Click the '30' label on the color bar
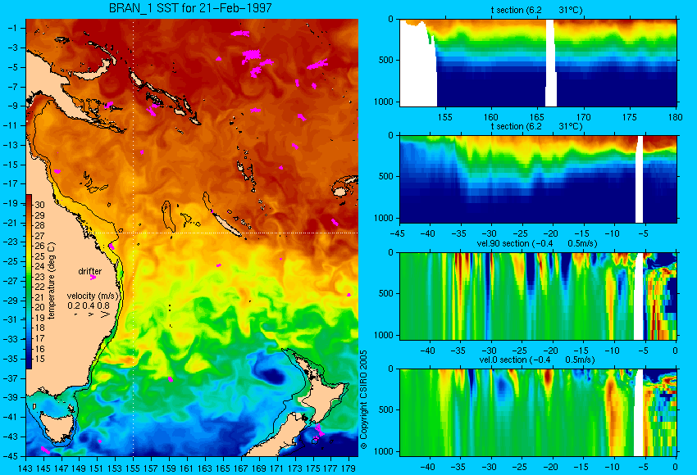 [39, 205]
